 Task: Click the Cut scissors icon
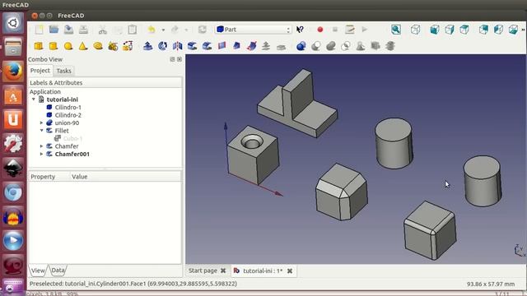click(102, 30)
